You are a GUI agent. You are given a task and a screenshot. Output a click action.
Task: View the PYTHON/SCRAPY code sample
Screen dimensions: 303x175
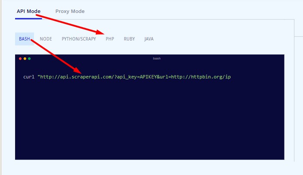(x=79, y=39)
